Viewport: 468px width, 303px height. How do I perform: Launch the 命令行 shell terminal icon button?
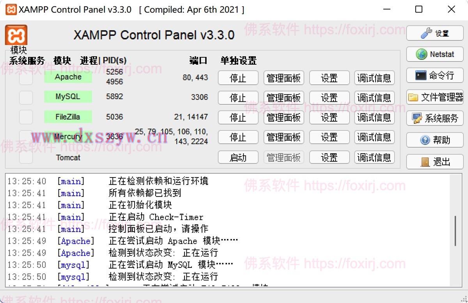tap(435, 75)
